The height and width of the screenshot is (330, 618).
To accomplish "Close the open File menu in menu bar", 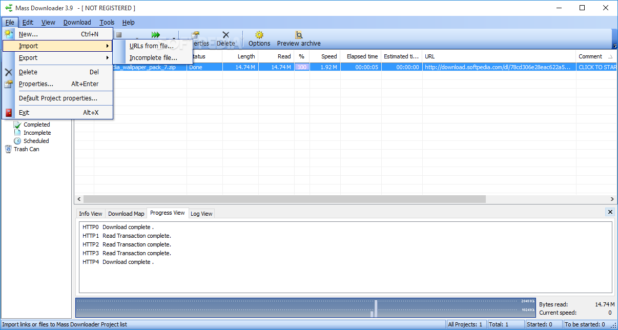I will point(10,23).
